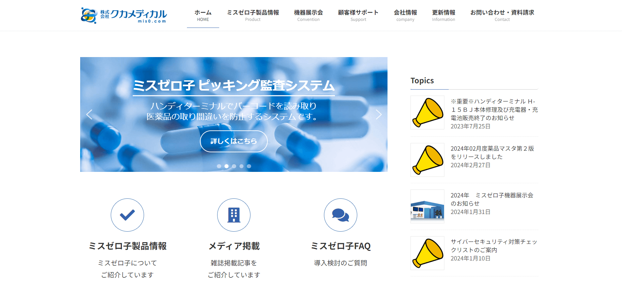Select the second carousel pagination dot
Screen dimensions: 622x288
tap(227, 166)
